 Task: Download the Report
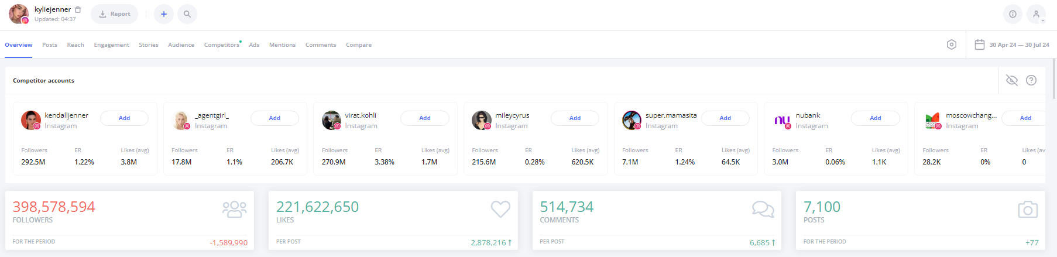coord(115,14)
